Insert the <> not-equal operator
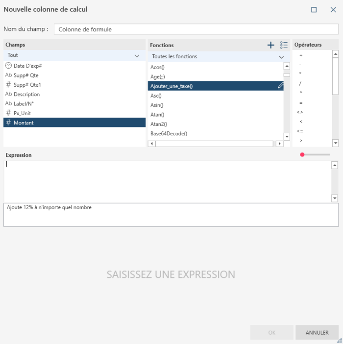 [300, 112]
